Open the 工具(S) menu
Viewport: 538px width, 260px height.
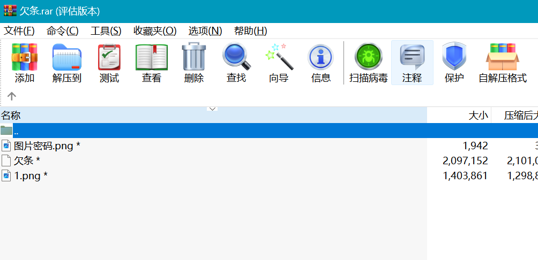106,31
